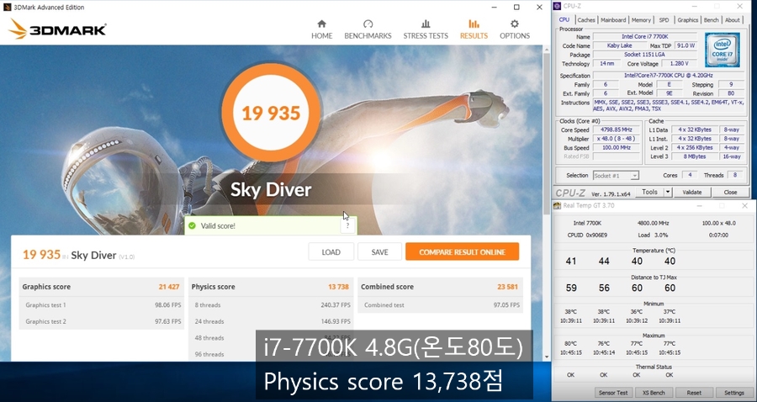
Task: Switch to the Bench tab in CPU-Z
Action: (711, 20)
